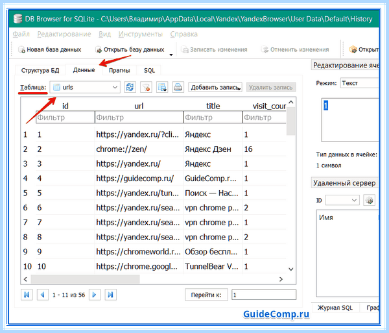Screen dimensions: 389x333
Task: Click the horizontal scrollbar right arrow
Action: tap(281, 279)
